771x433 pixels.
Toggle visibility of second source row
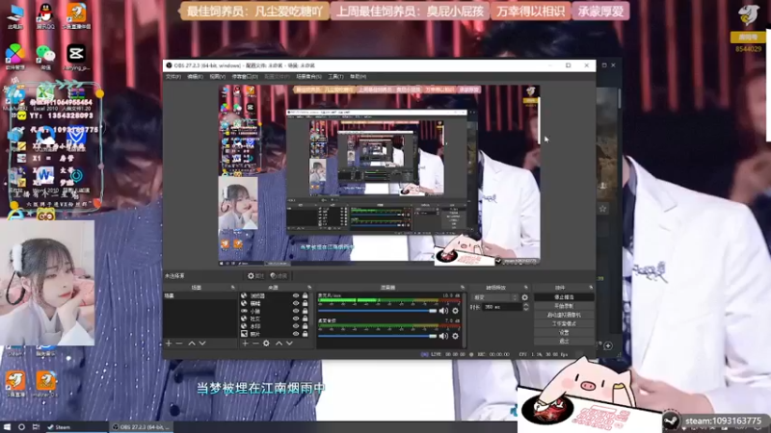tap(296, 303)
